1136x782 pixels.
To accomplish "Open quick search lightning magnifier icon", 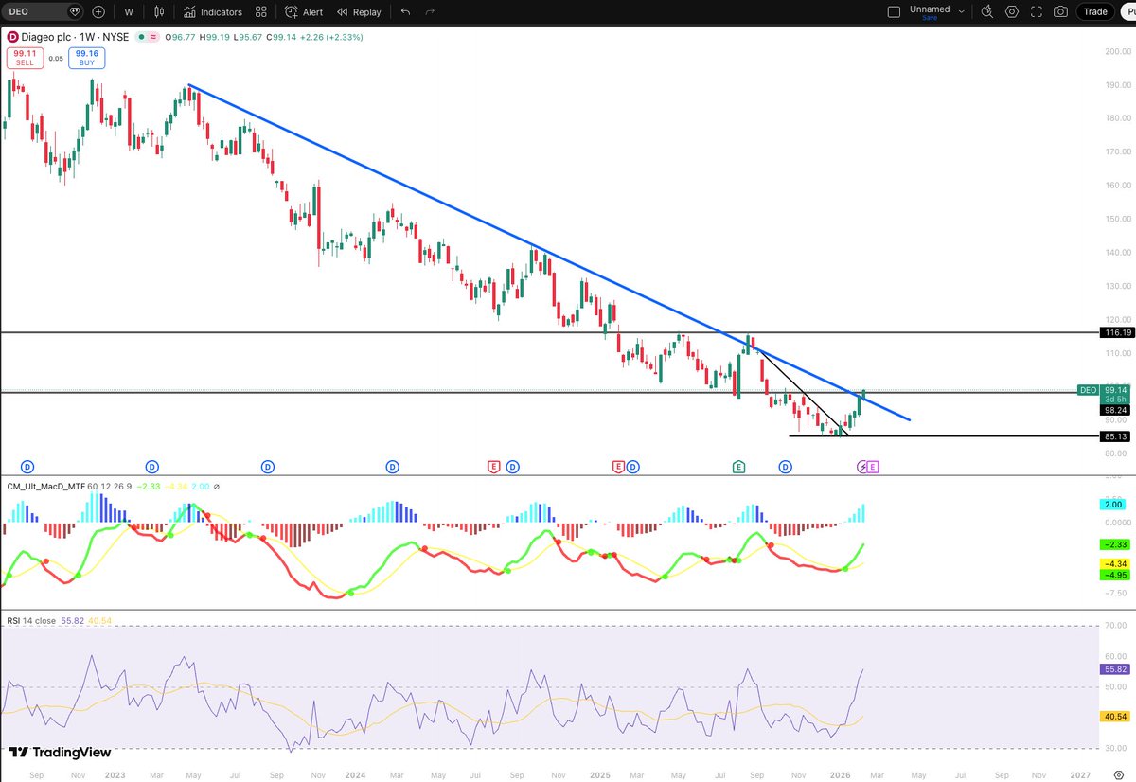I will tap(987, 11).
